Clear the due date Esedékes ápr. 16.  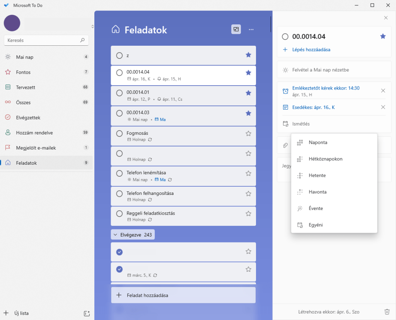[x=383, y=107]
